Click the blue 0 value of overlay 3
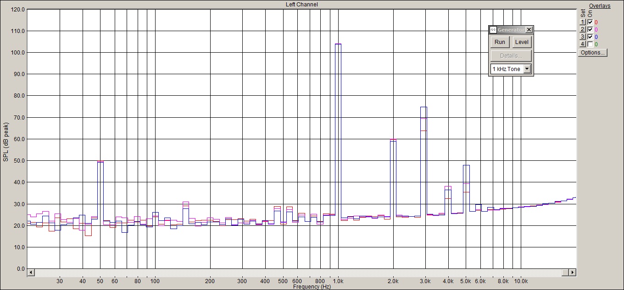Screen dimensions: 624x290 596,37
